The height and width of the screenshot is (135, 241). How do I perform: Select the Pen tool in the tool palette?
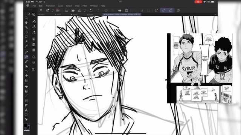tap(26, 52)
